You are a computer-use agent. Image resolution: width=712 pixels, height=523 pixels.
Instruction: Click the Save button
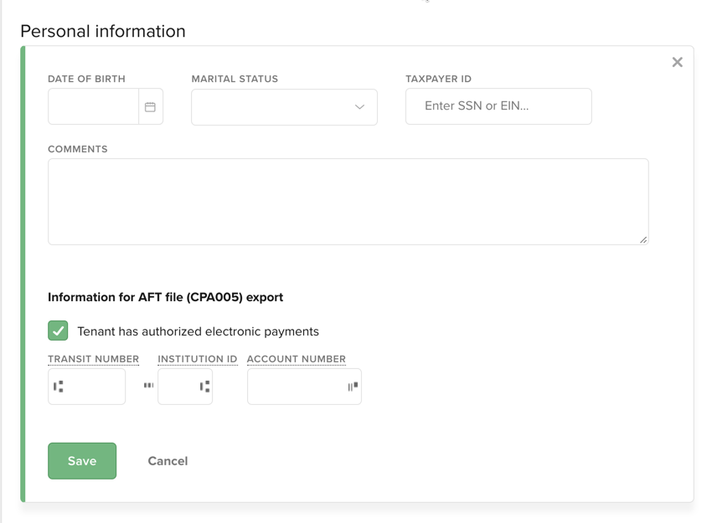click(x=82, y=460)
